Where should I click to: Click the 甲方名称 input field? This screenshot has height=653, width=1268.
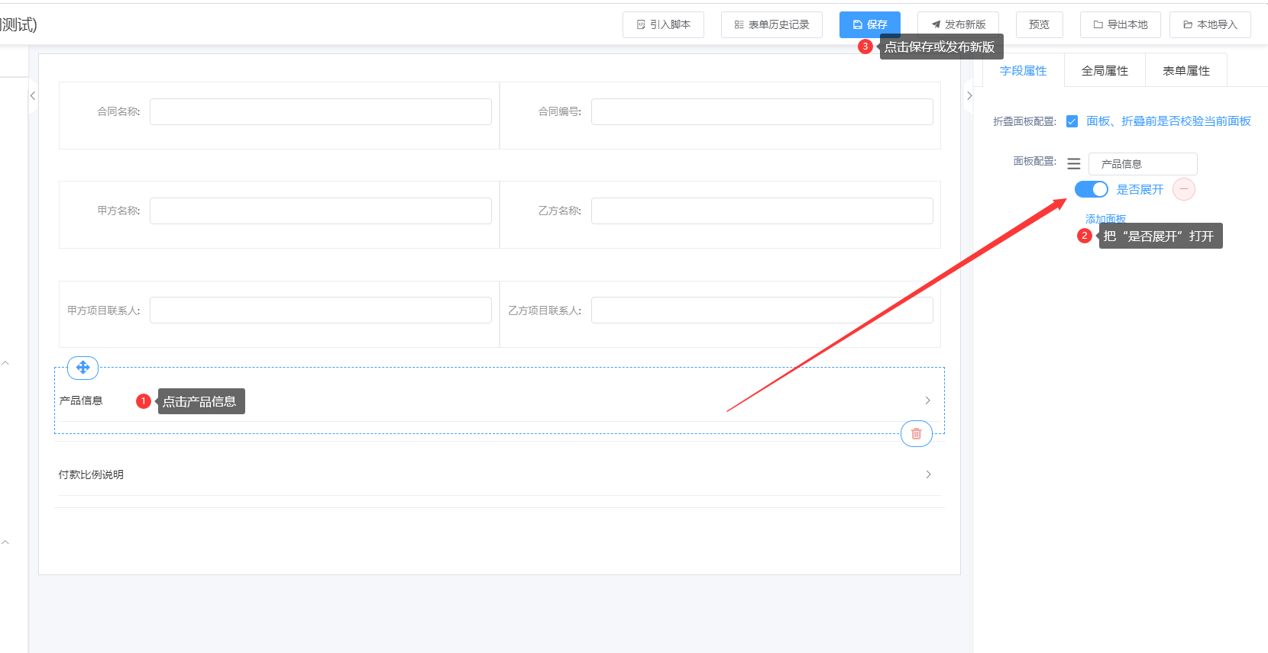[321, 211]
